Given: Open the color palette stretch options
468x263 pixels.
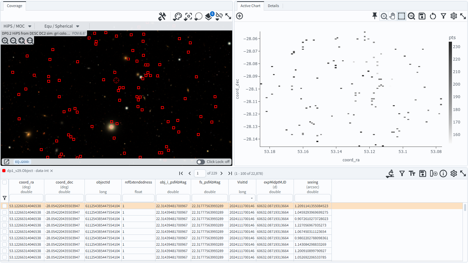Looking at the screenshot, I should point(177,16).
